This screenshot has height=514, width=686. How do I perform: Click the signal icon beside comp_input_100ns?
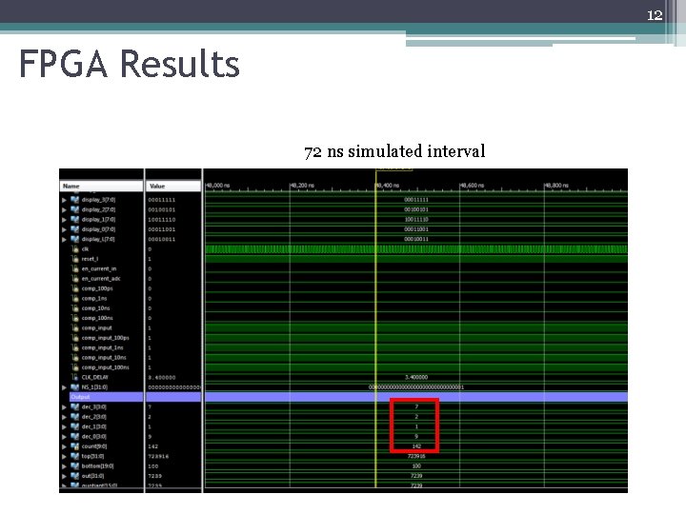pos(75,367)
